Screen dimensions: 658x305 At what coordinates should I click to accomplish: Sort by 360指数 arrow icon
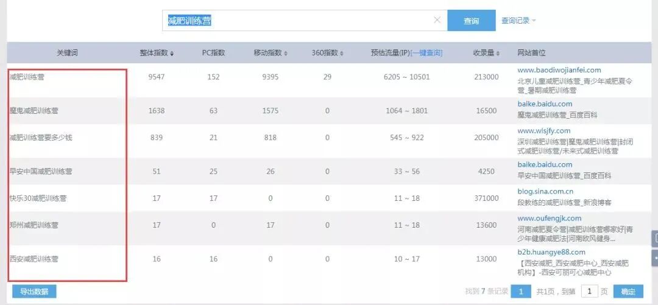[x=342, y=54]
